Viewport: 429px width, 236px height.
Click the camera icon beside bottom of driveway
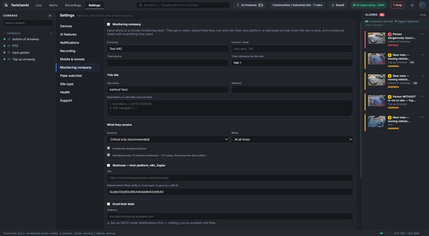point(9,39)
